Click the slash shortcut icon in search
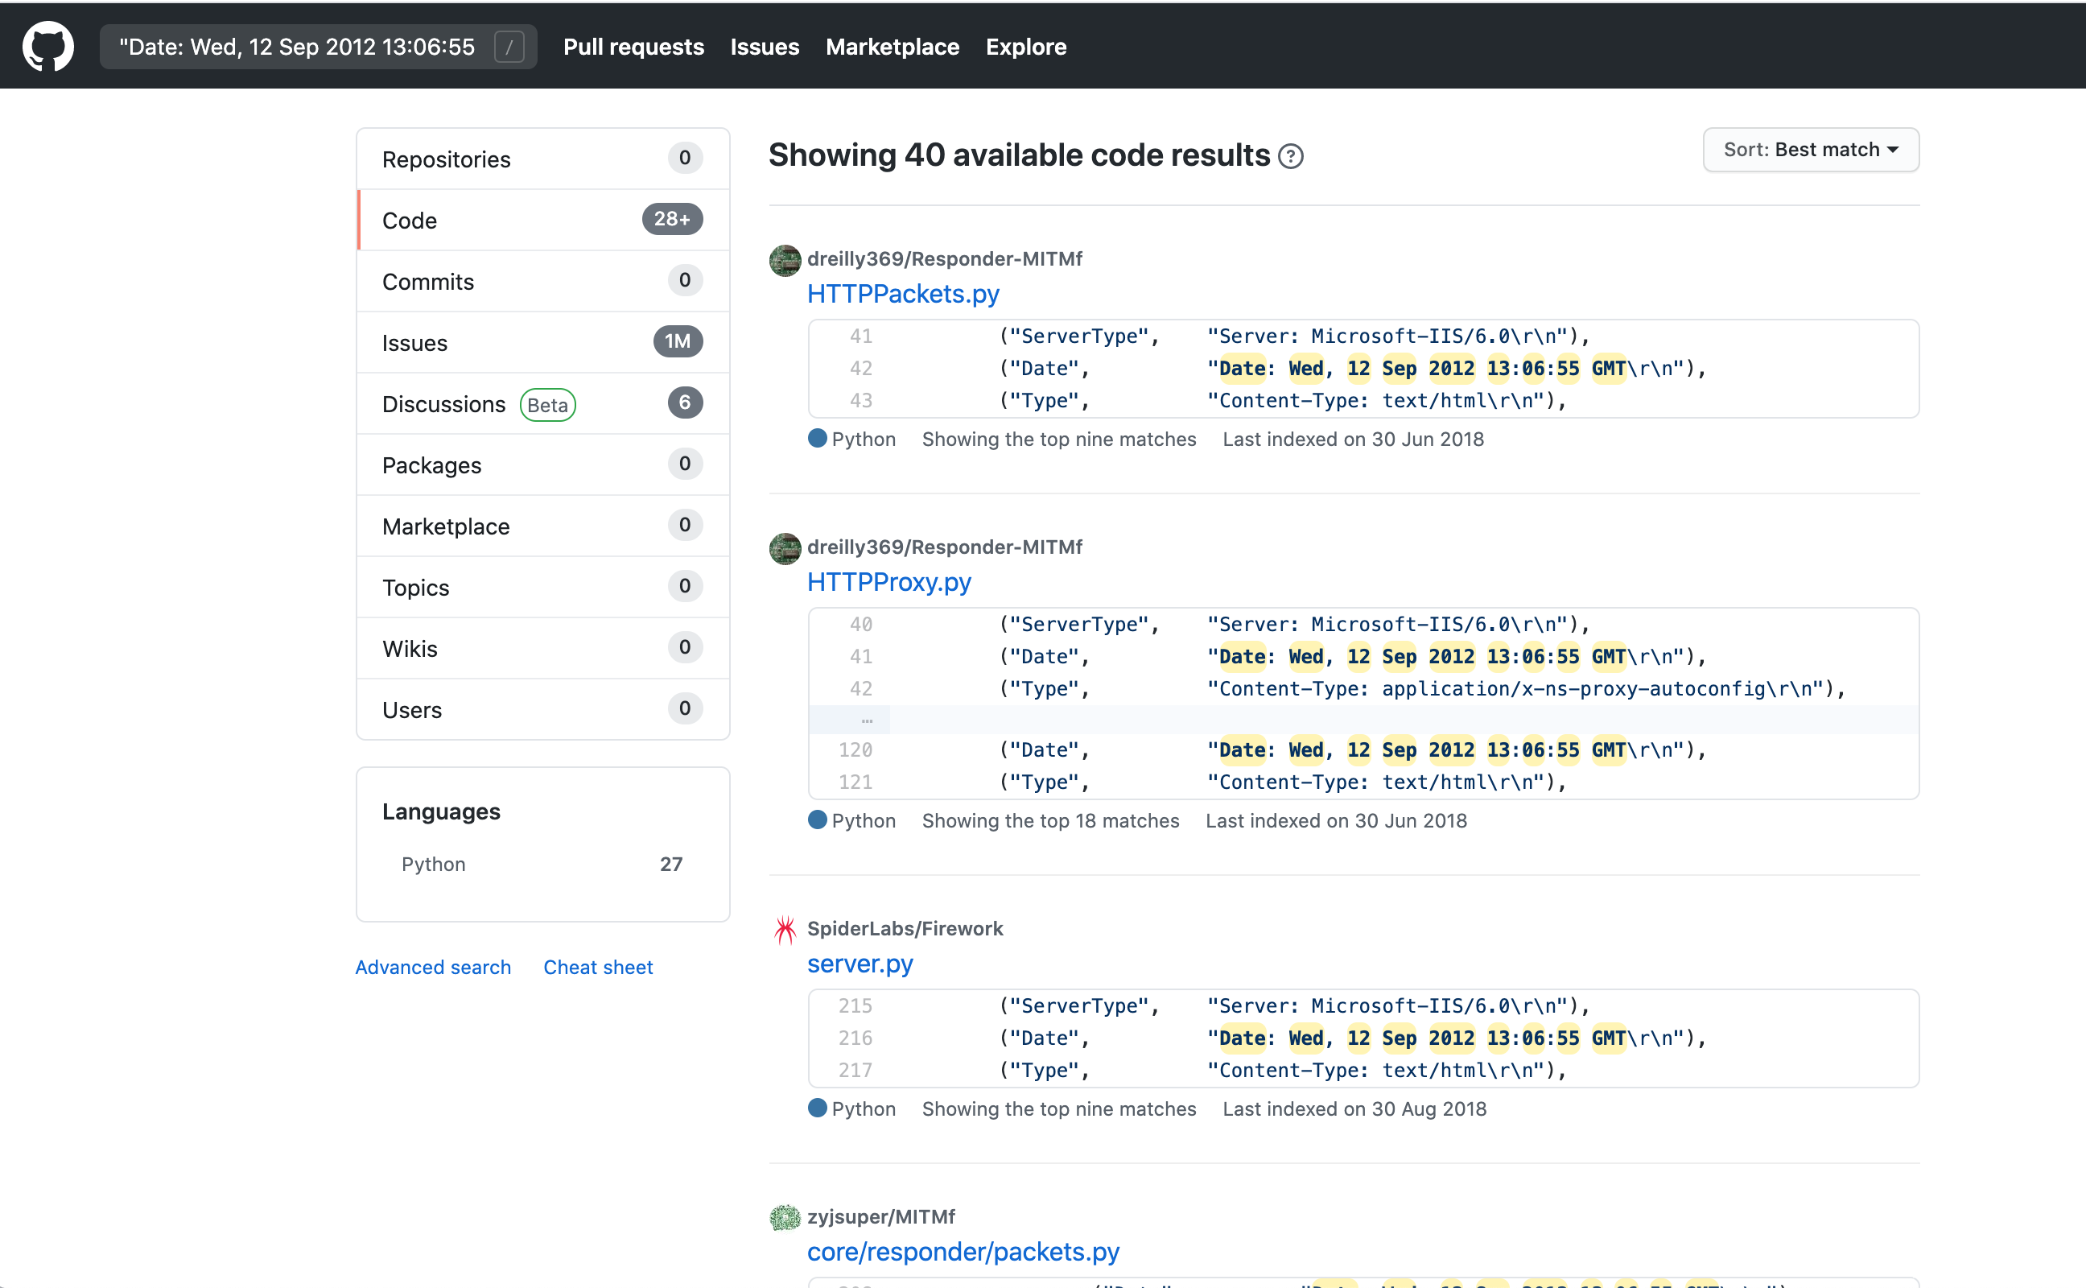The image size is (2086, 1288). pyautogui.click(x=509, y=46)
